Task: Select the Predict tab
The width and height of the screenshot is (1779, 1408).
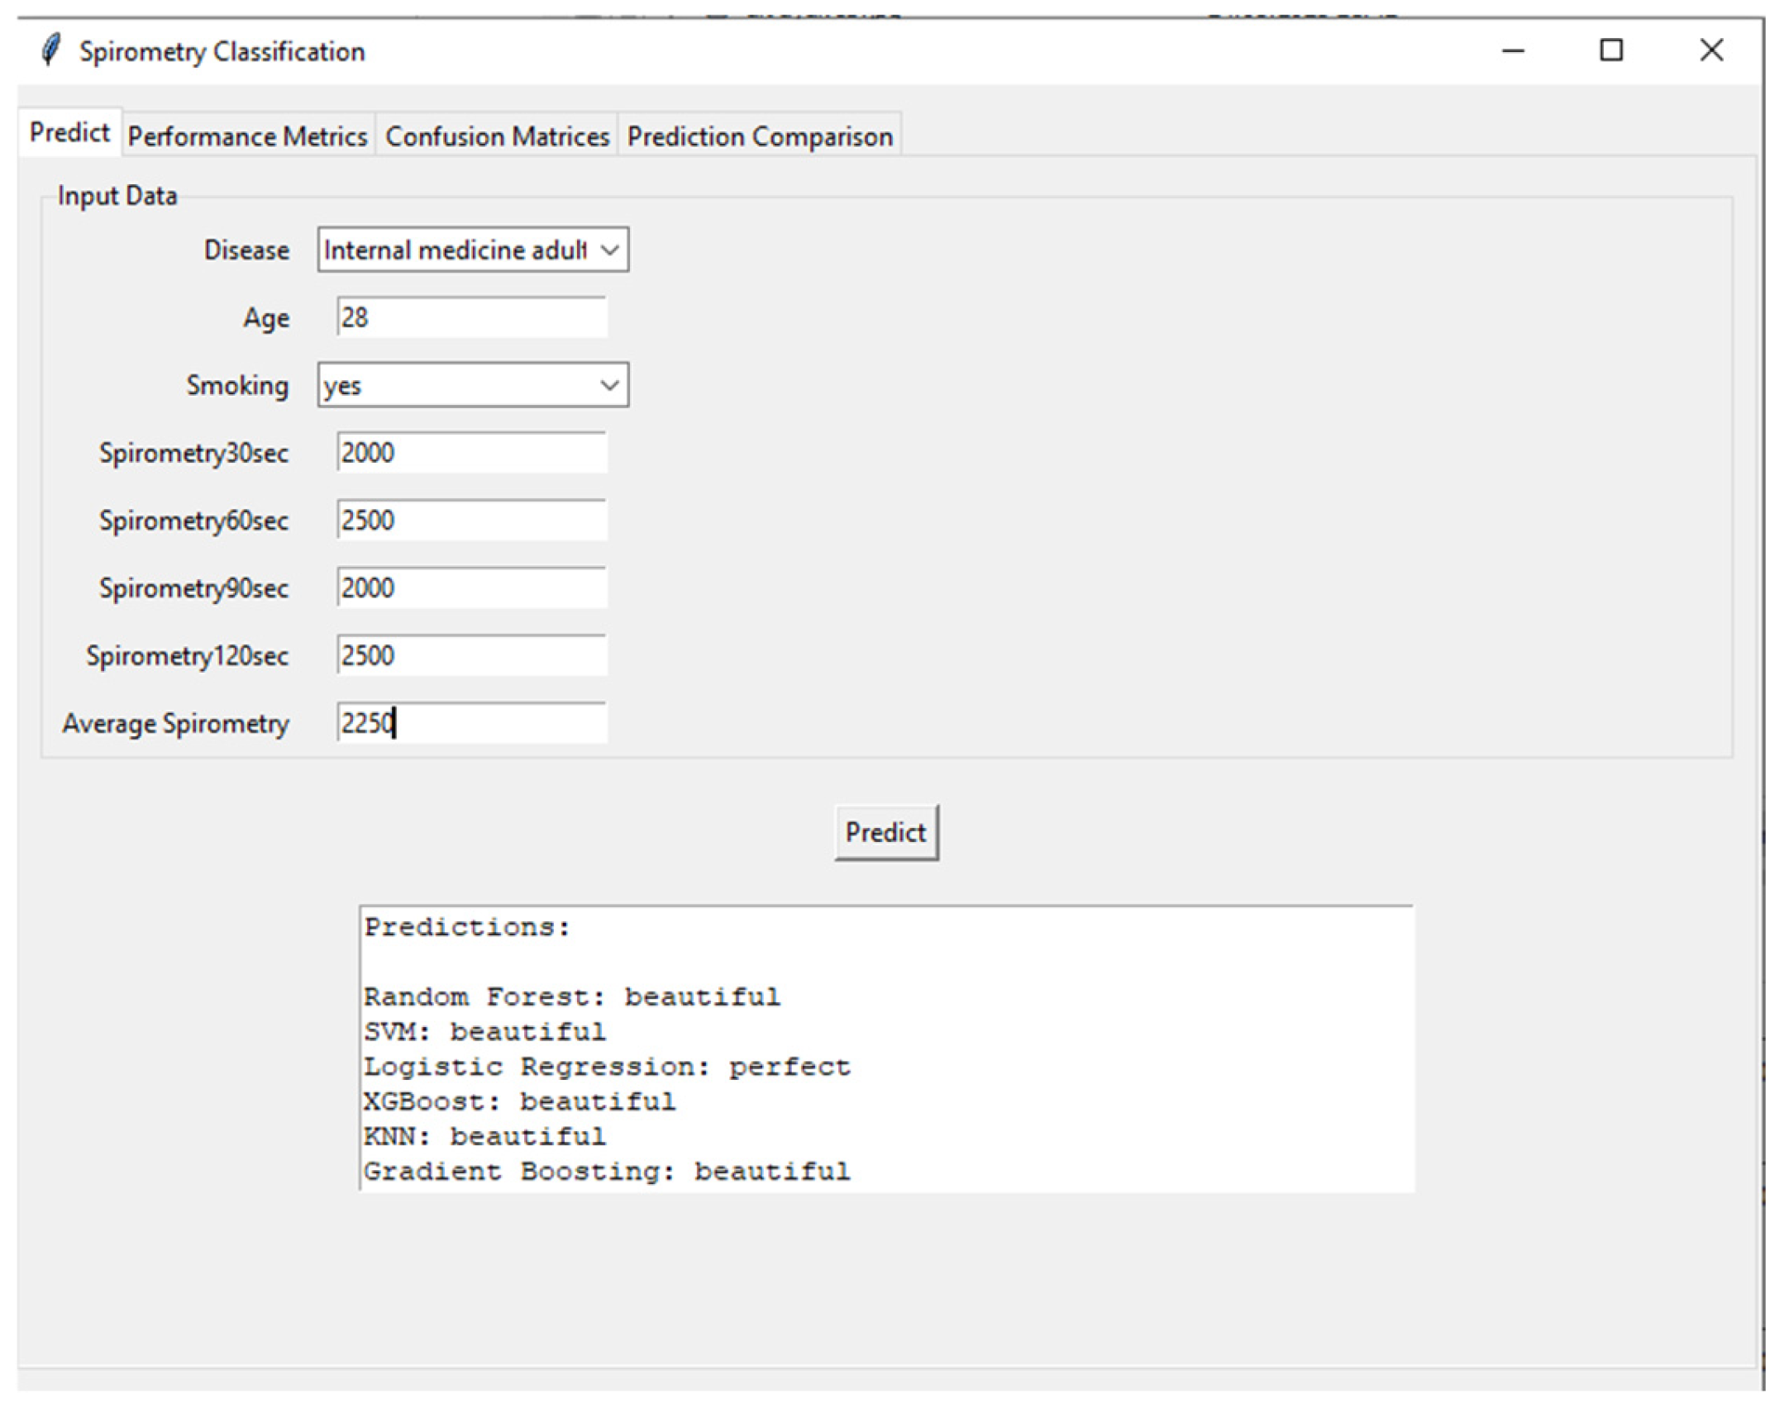Action: click(x=69, y=132)
